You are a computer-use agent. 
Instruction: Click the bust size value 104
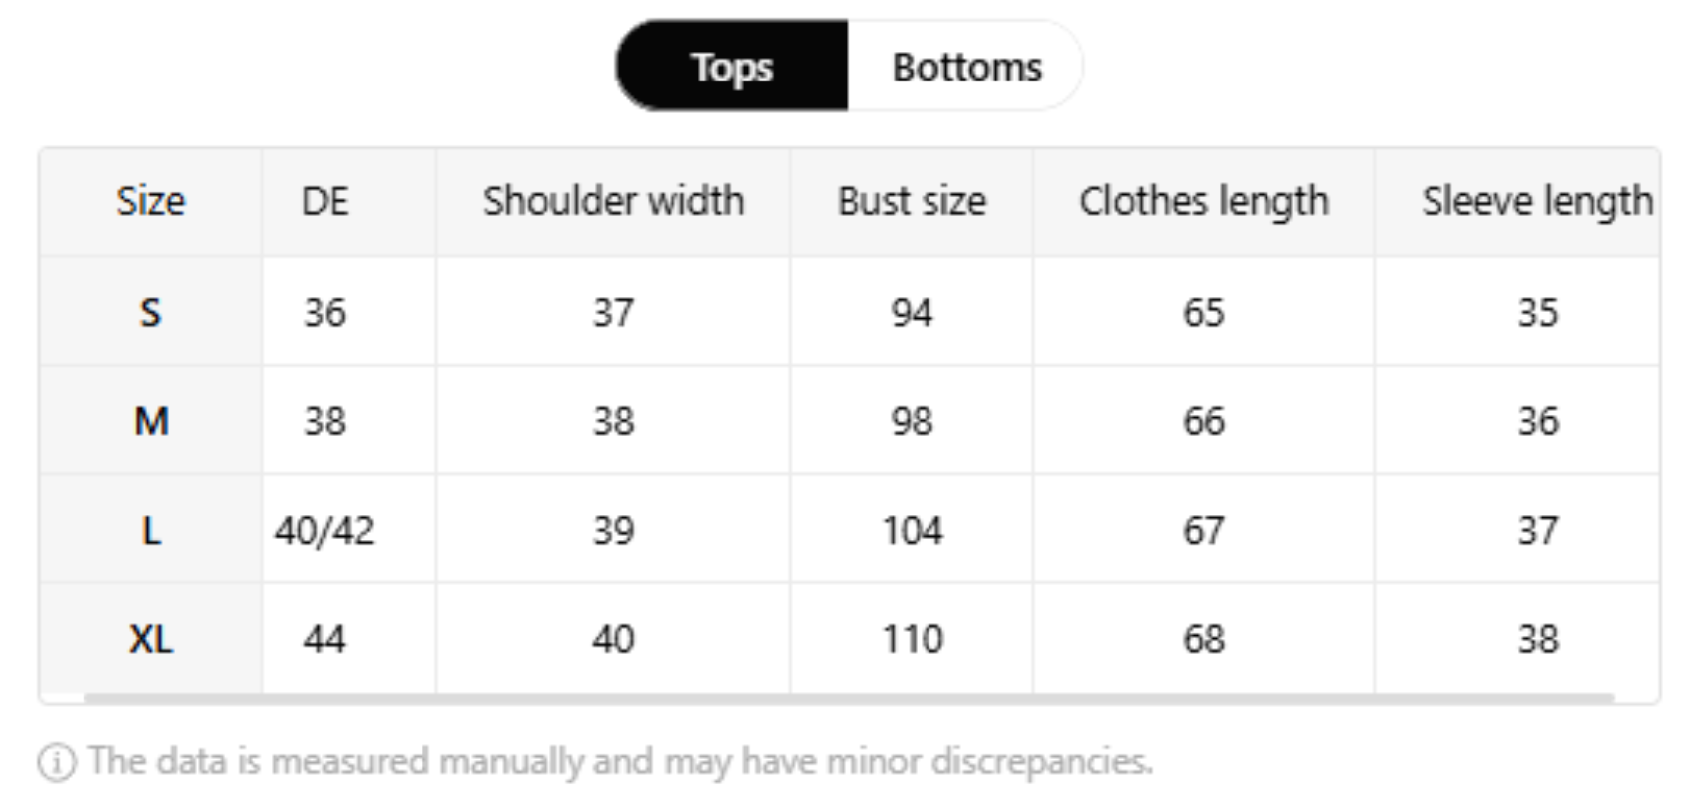point(912,531)
